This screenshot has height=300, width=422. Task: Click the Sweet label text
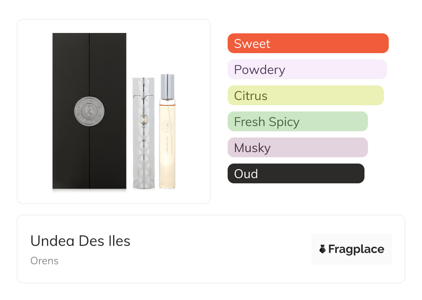[x=252, y=43]
